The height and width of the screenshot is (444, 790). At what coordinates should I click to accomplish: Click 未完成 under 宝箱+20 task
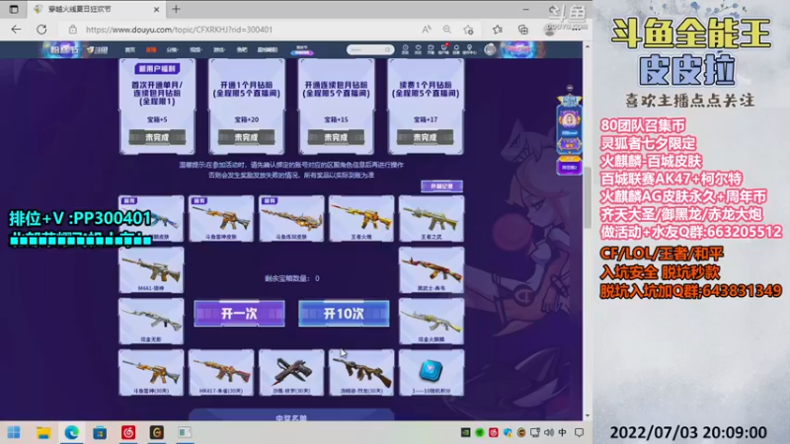tap(246, 137)
